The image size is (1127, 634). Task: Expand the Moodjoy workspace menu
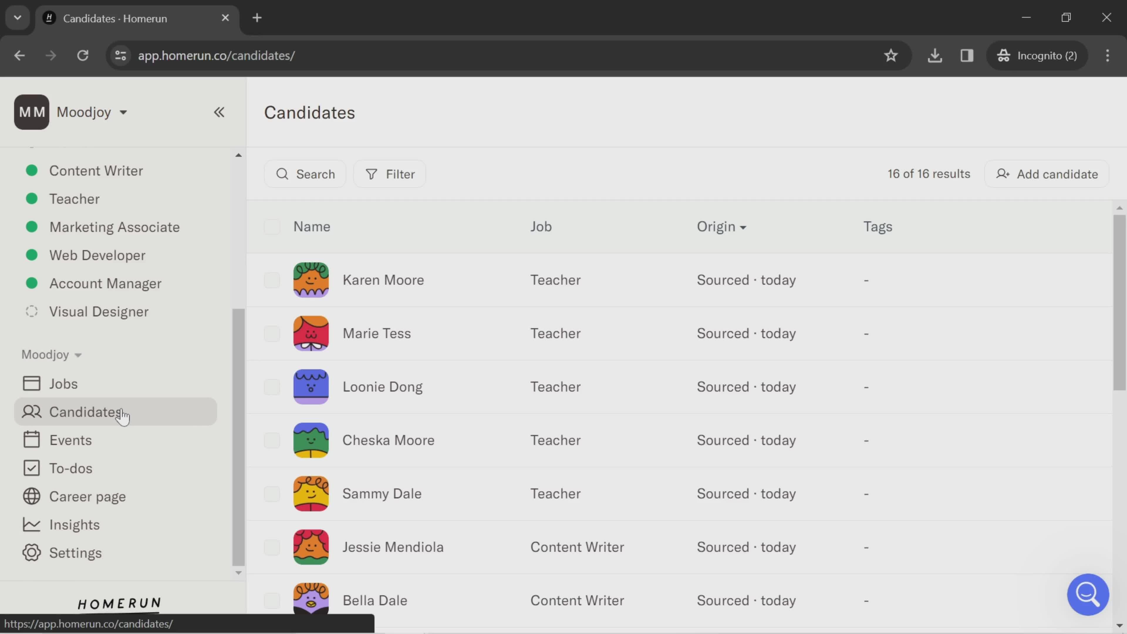click(91, 112)
